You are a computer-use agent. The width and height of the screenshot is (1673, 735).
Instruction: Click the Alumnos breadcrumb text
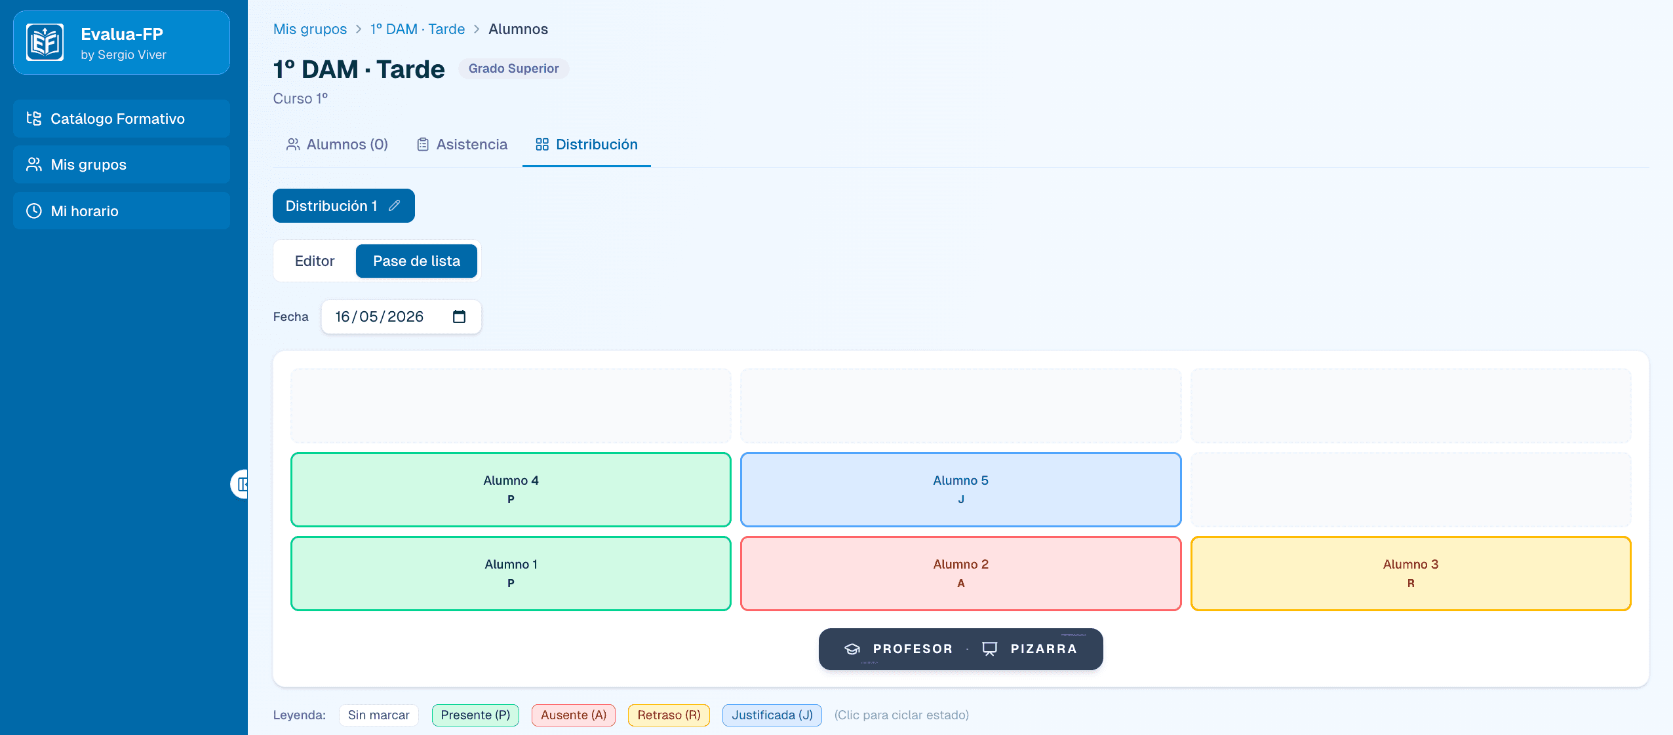coord(518,29)
